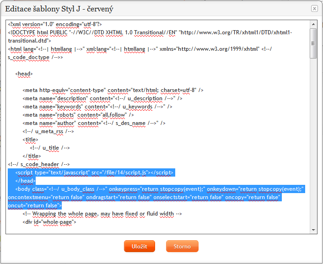Viewport: 323px width, 264px height.
Task: Click the vertical scrollbar thumb
Action: tap(313, 43)
